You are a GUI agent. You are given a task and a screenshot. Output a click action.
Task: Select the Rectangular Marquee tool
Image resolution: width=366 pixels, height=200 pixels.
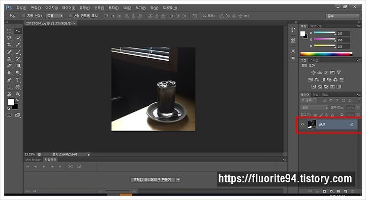(9, 31)
